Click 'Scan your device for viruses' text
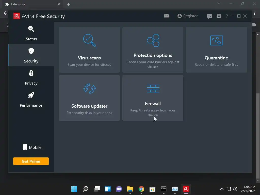The image size is (260, 195). (89, 64)
